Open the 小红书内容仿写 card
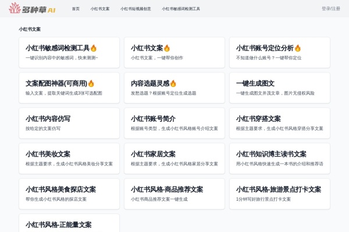 tap(69, 123)
